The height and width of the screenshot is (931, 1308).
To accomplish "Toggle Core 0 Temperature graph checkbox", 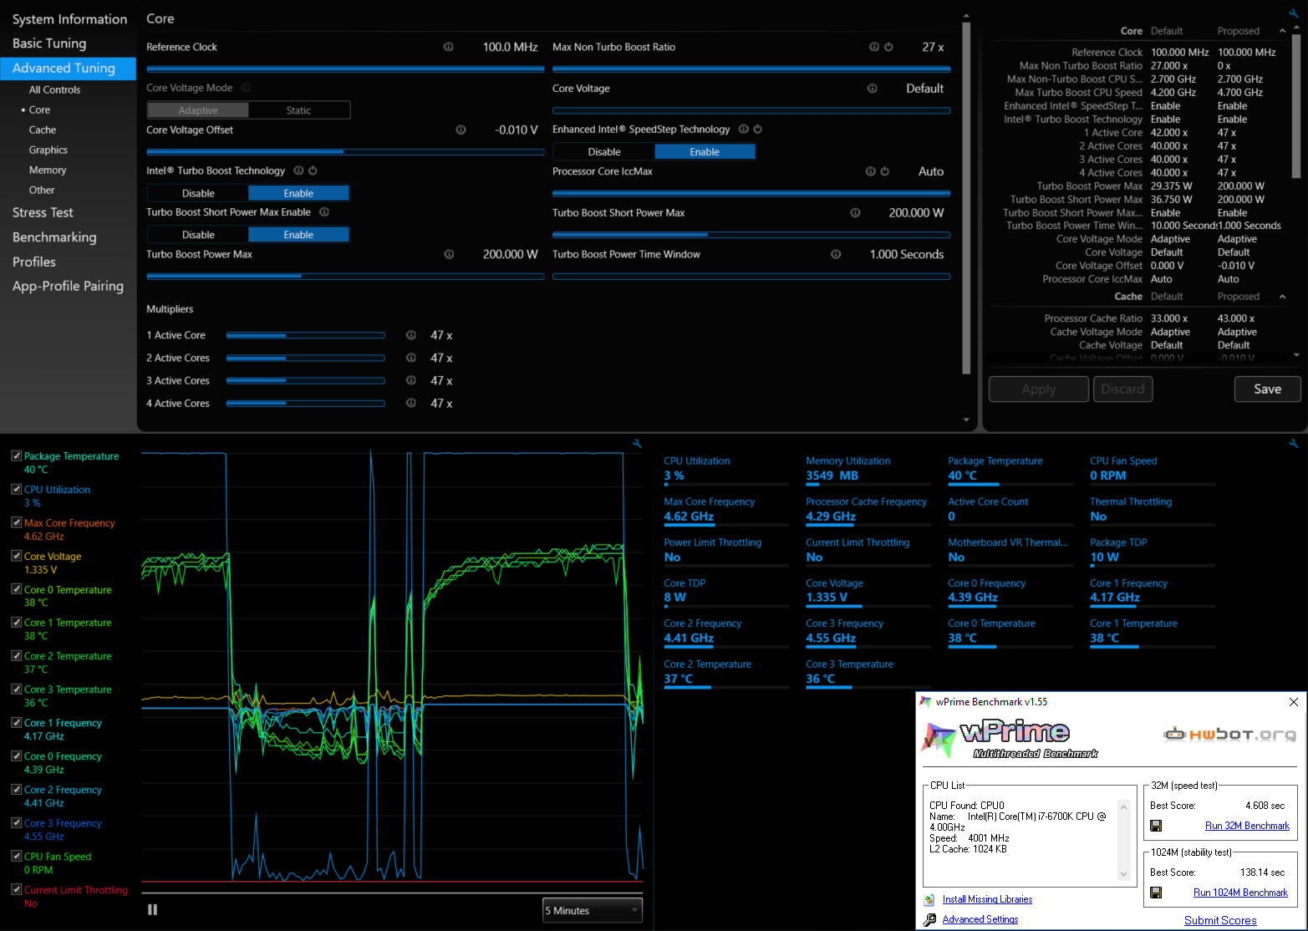I will 16,589.
